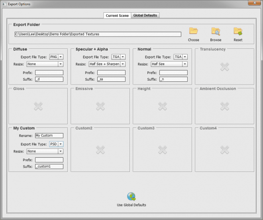
Task: Click the Use Global Defaults globe icon
Action: pos(131,197)
